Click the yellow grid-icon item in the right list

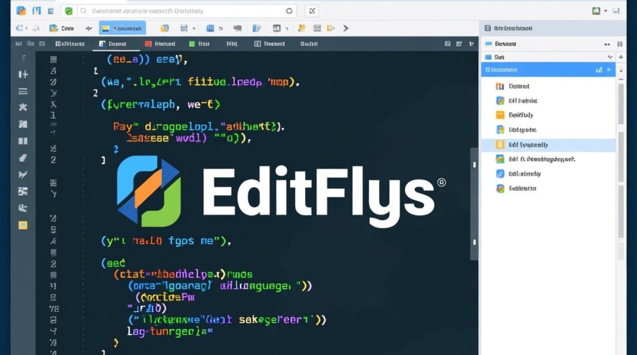tap(514, 115)
